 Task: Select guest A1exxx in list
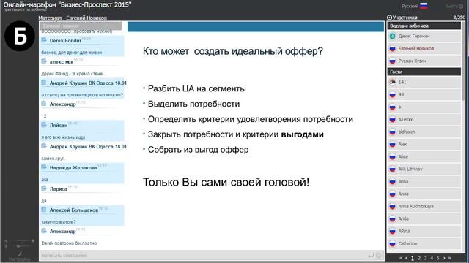click(x=424, y=119)
